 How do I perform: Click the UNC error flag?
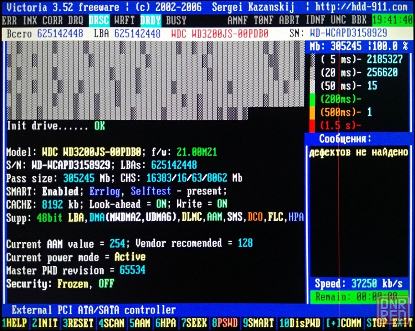click(338, 20)
